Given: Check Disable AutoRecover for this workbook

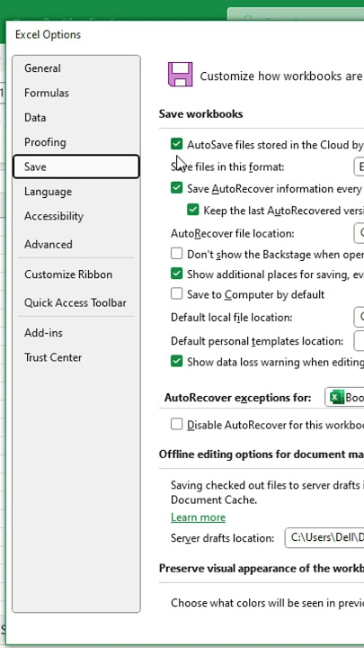Looking at the screenshot, I should point(177,424).
